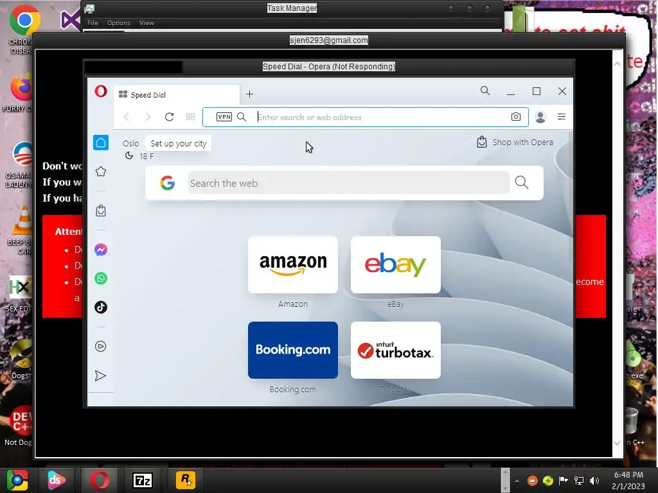The height and width of the screenshot is (493, 658).
Task: Open the Opera account profile icon
Action: tap(540, 117)
